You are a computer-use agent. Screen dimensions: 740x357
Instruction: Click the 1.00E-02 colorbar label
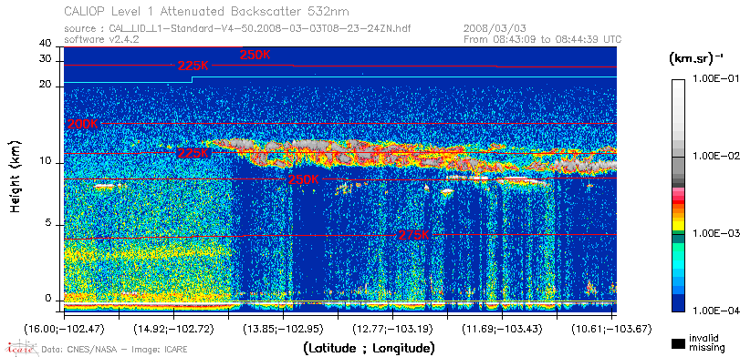pos(714,156)
